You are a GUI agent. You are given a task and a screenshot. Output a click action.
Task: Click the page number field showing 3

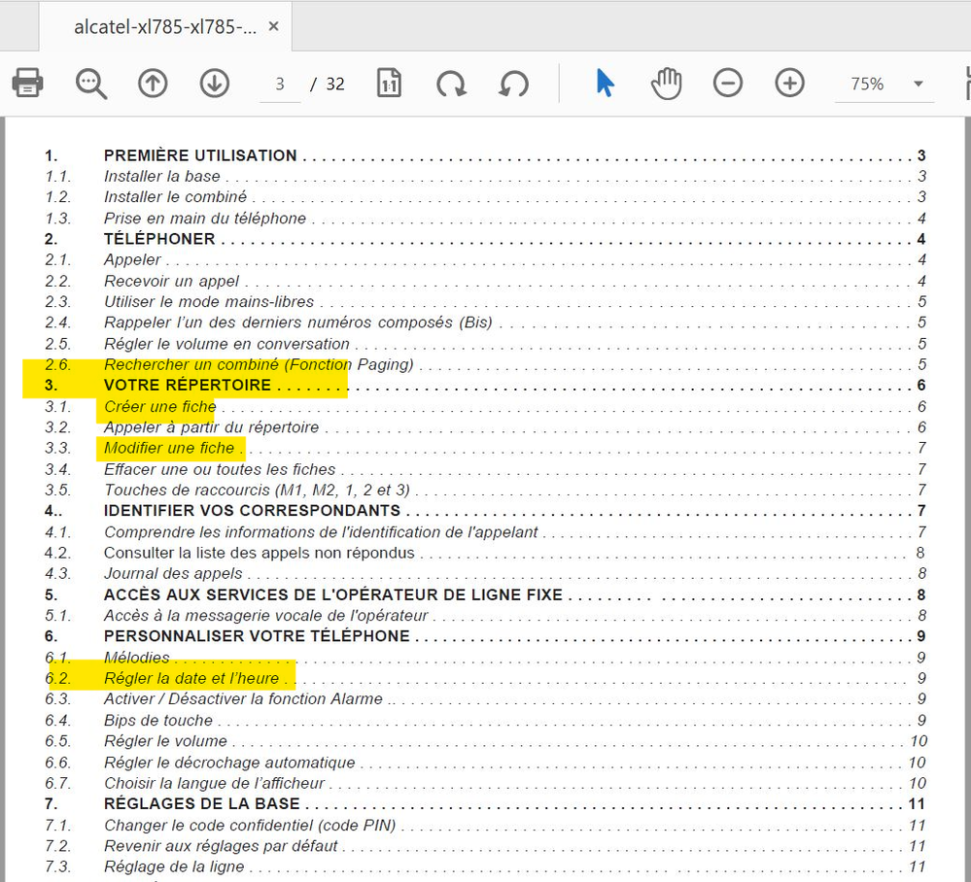[x=280, y=84]
